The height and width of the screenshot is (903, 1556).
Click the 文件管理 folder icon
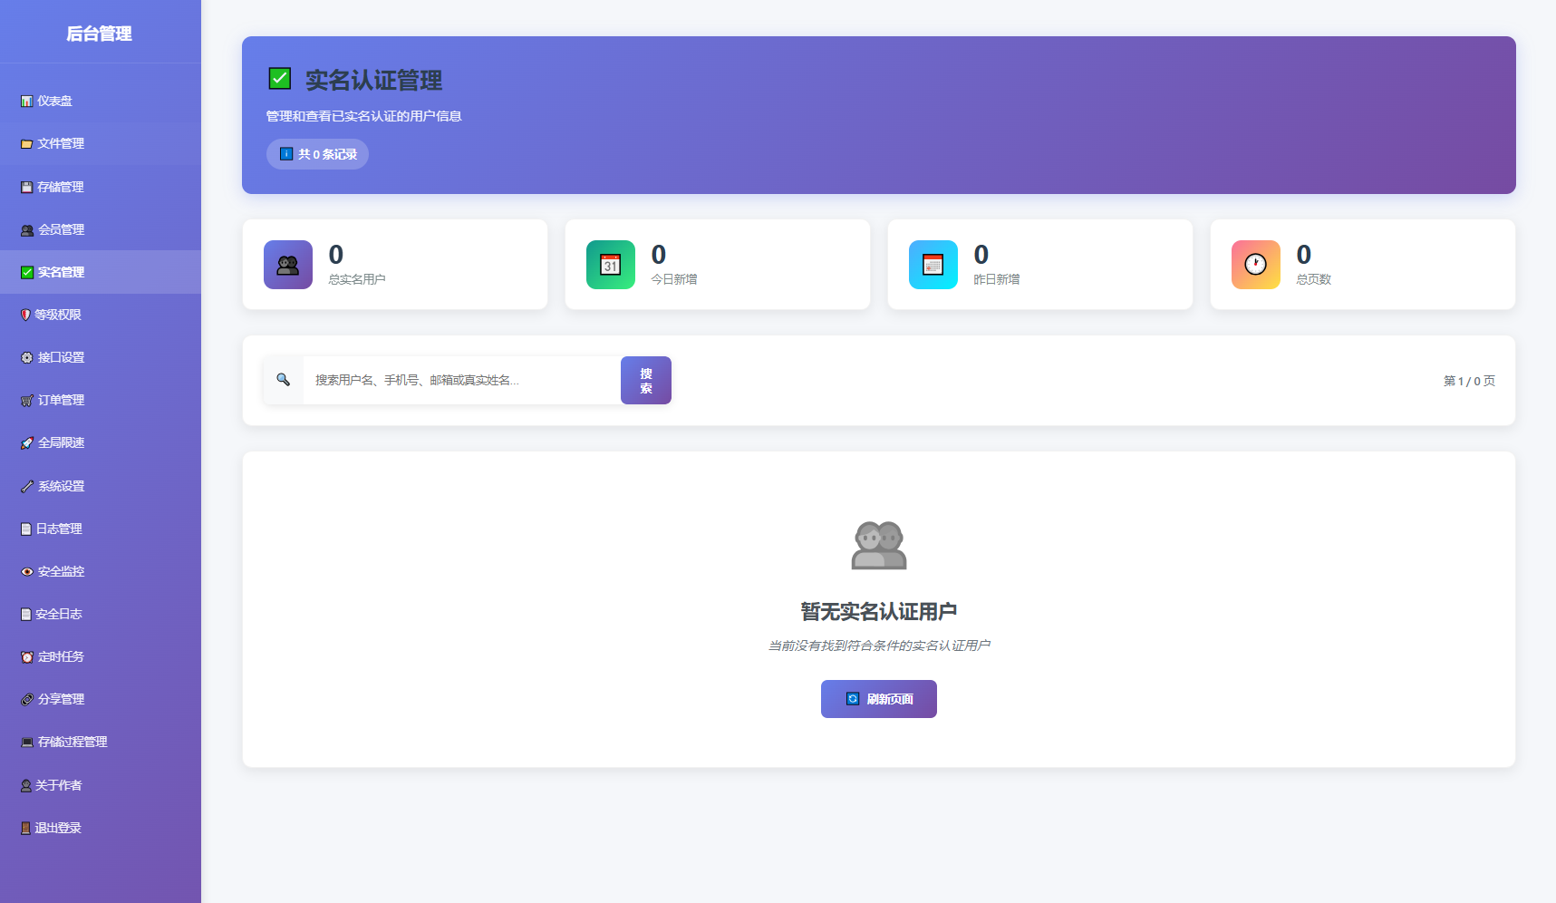25,143
